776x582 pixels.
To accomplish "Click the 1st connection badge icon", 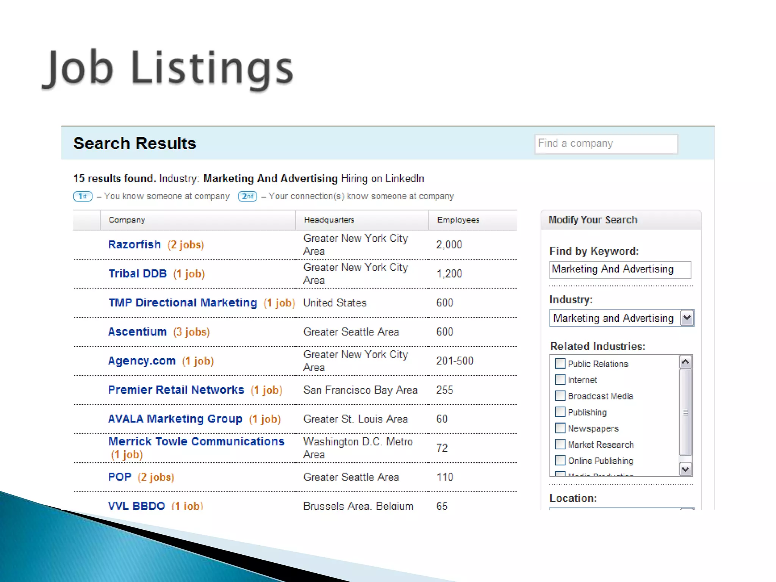I will coord(83,196).
